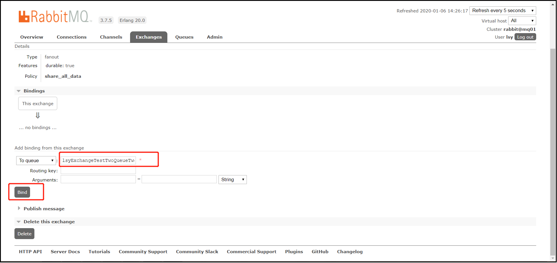This screenshot has height=263, width=557.
Task: Switch to the Overview tab
Action: tap(32, 37)
